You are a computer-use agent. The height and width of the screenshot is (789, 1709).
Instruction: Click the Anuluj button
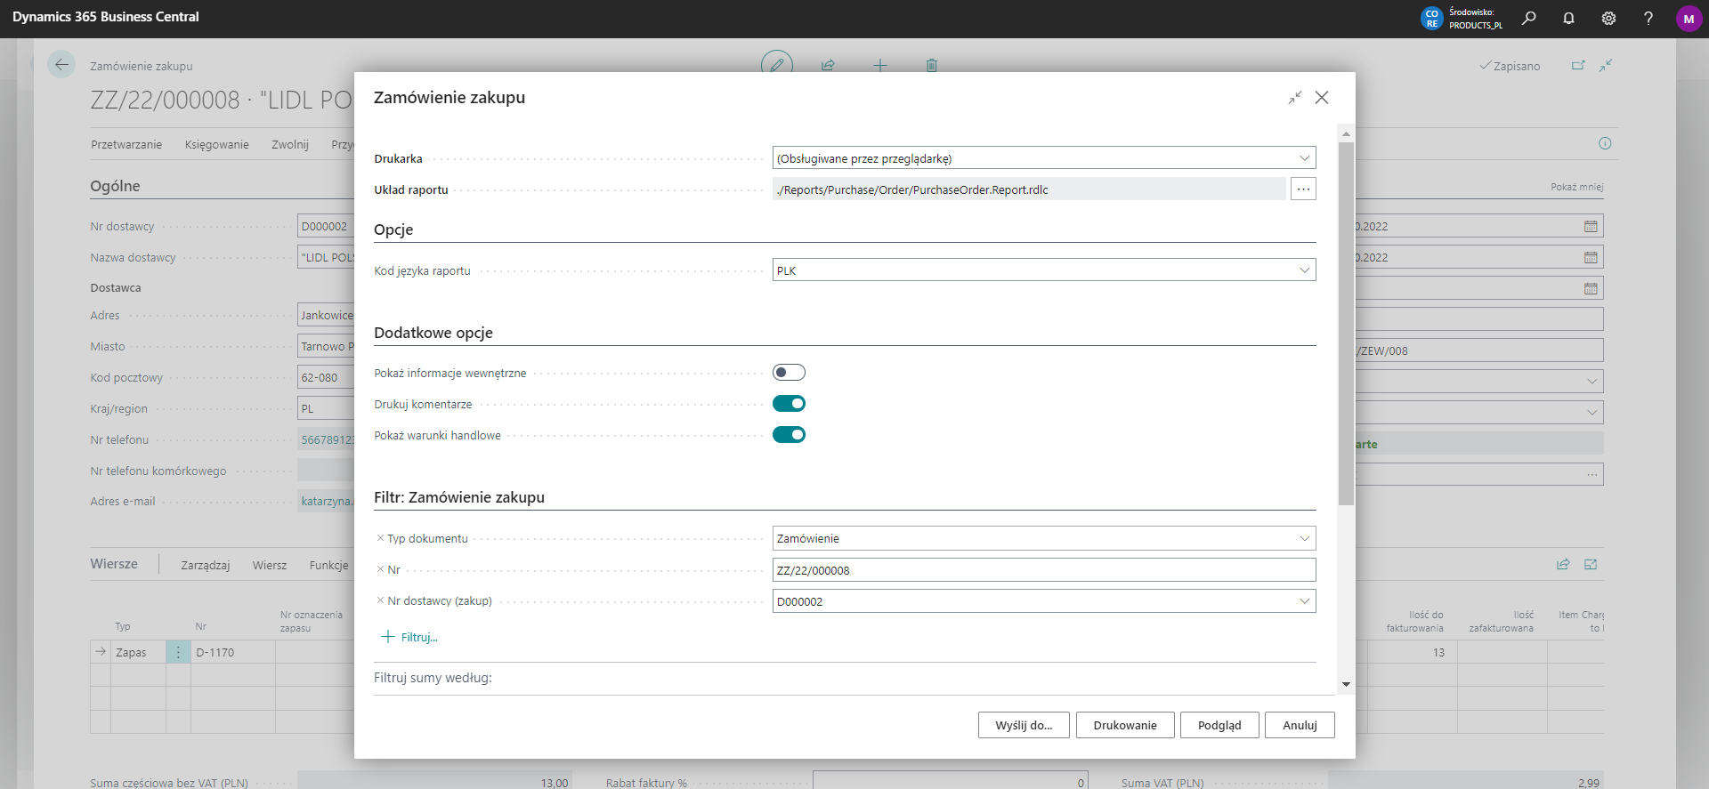1300,725
